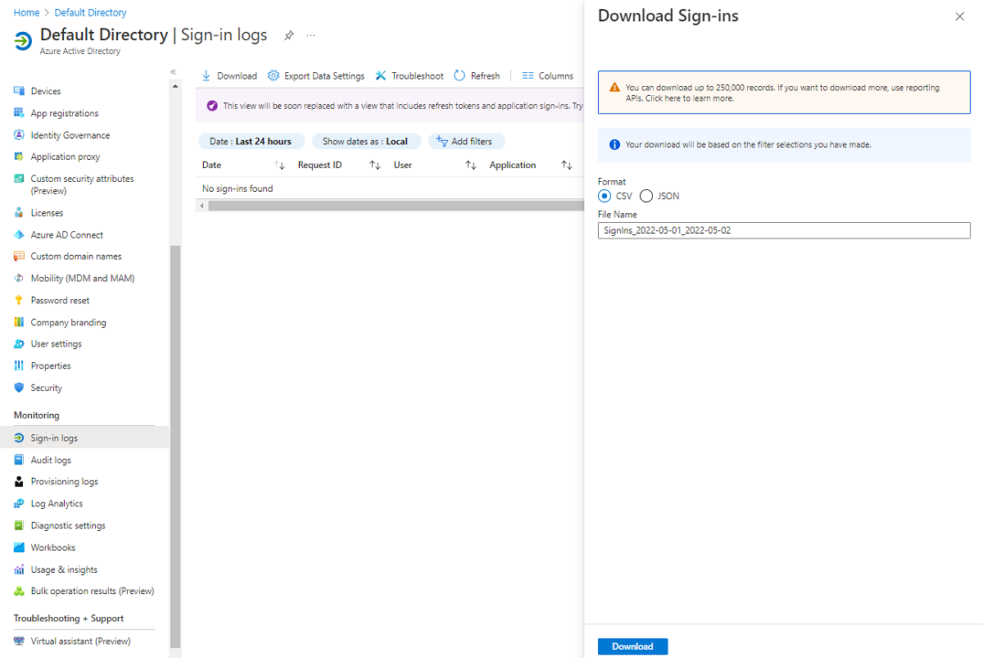Open Sign-in logs in the sidebar
The image size is (983, 658).
(x=84, y=438)
